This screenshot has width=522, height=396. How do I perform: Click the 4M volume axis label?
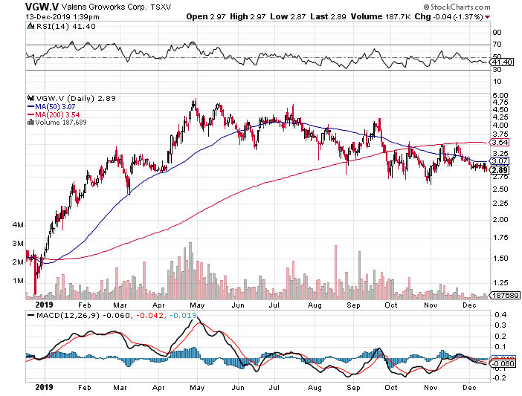tap(19, 225)
